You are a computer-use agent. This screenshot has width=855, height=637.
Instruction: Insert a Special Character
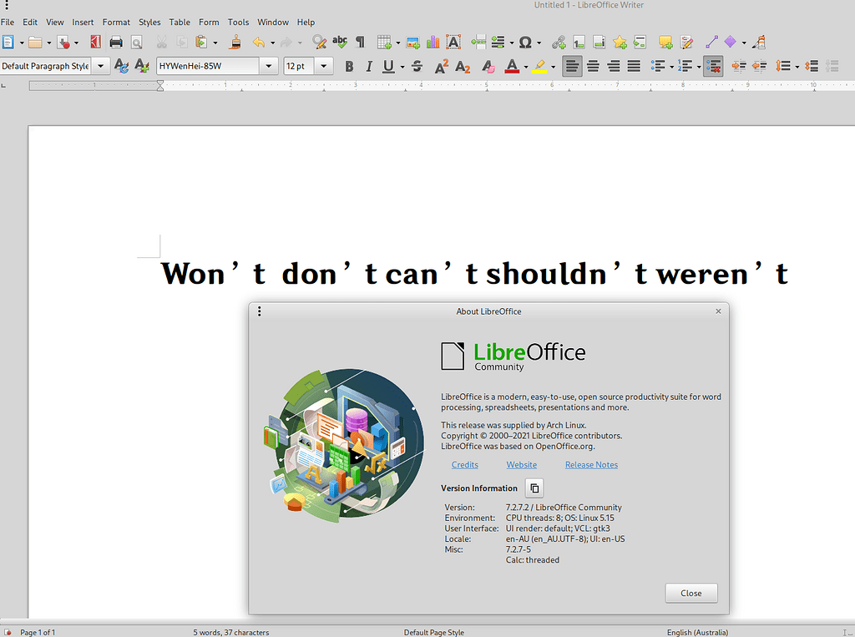pos(524,42)
